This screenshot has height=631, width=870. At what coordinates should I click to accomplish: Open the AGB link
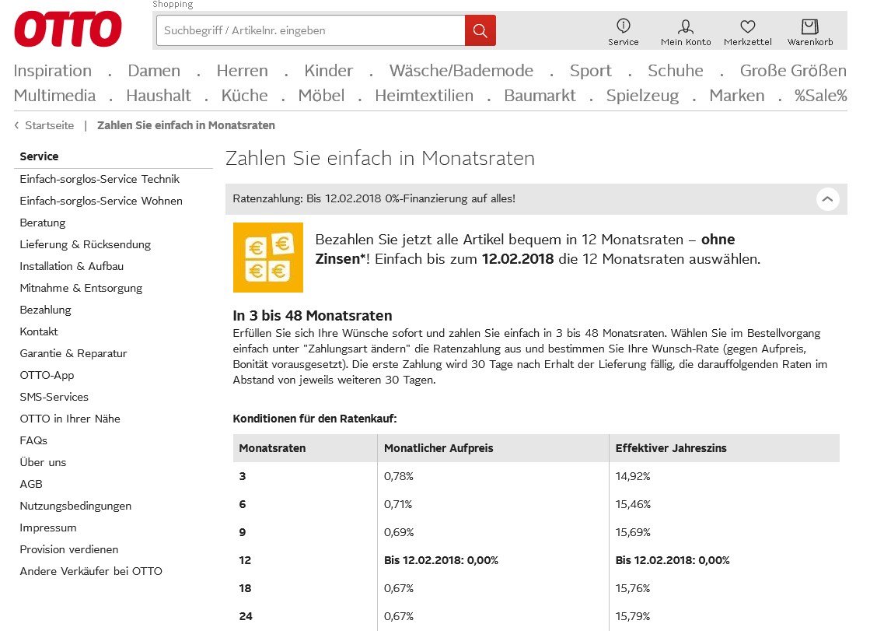31,484
